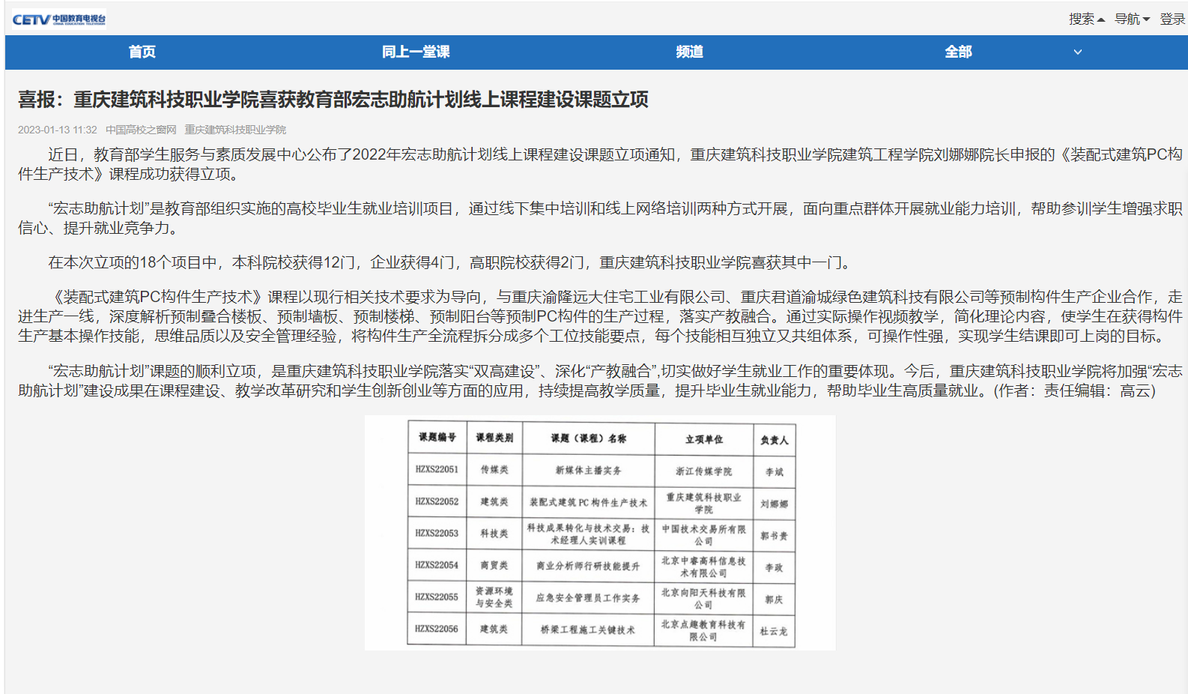The width and height of the screenshot is (1188, 694).
Task: Open the 同上一堂课 tab
Action: (x=416, y=52)
